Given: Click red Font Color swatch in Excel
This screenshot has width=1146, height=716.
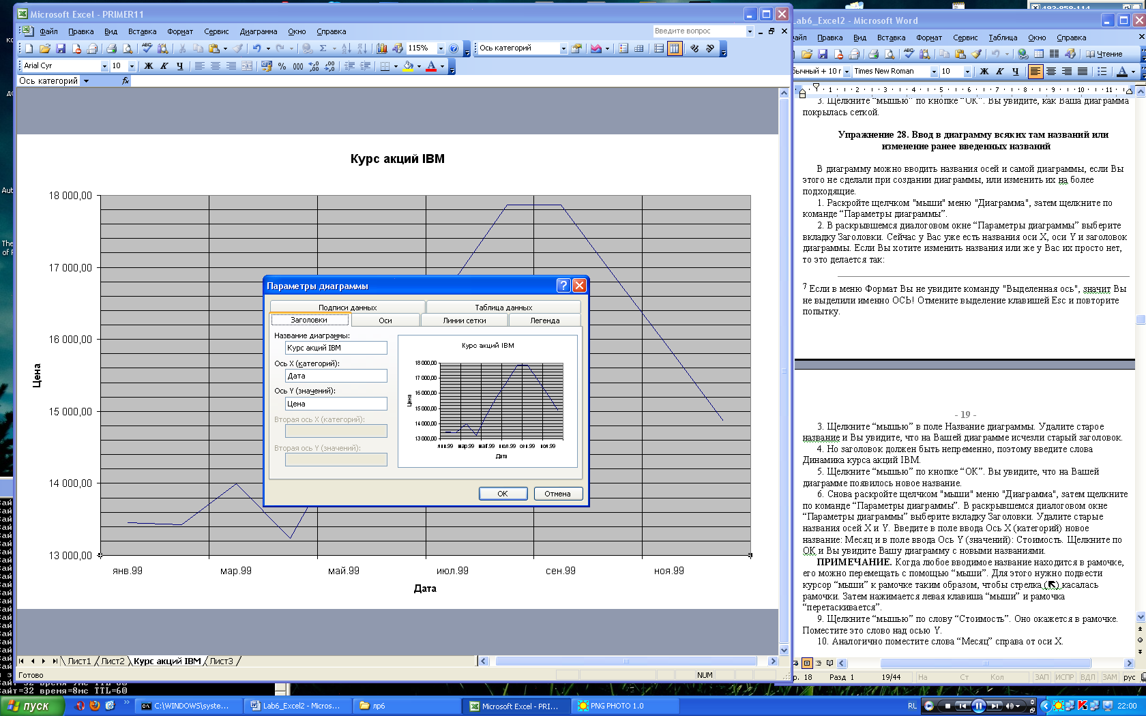Looking at the screenshot, I should click(431, 66).
